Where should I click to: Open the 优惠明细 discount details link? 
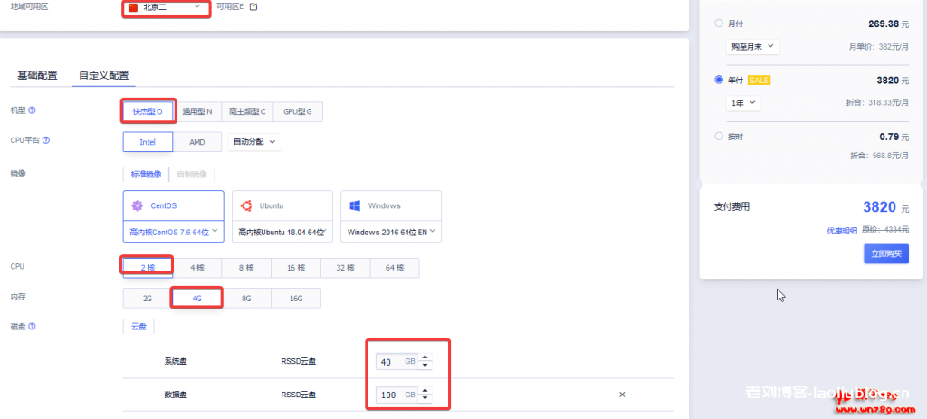point(842,230)
